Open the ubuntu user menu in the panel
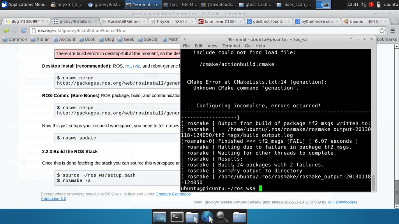The height and width of the screenshot is (224, 399). click(390, 5)
